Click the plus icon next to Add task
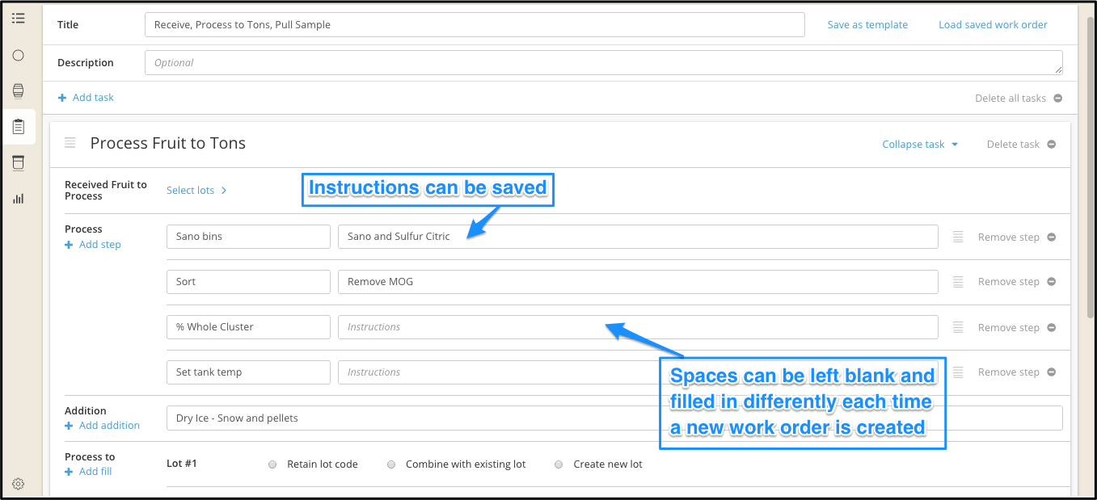This screenshot has height=500, width=1097. [x=62, y=98]
